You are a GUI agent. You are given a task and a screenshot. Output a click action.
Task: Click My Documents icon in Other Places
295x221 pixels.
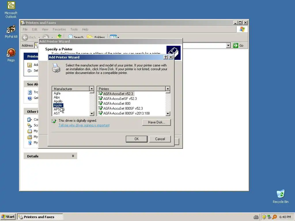click(30, 131)
